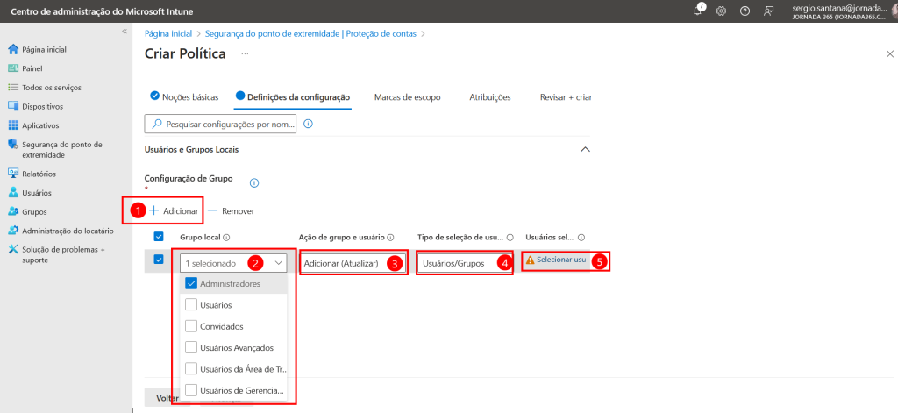Open Dispositivos label in the sidebar
The height and width of the screenshot is (413, 898).
42,107
